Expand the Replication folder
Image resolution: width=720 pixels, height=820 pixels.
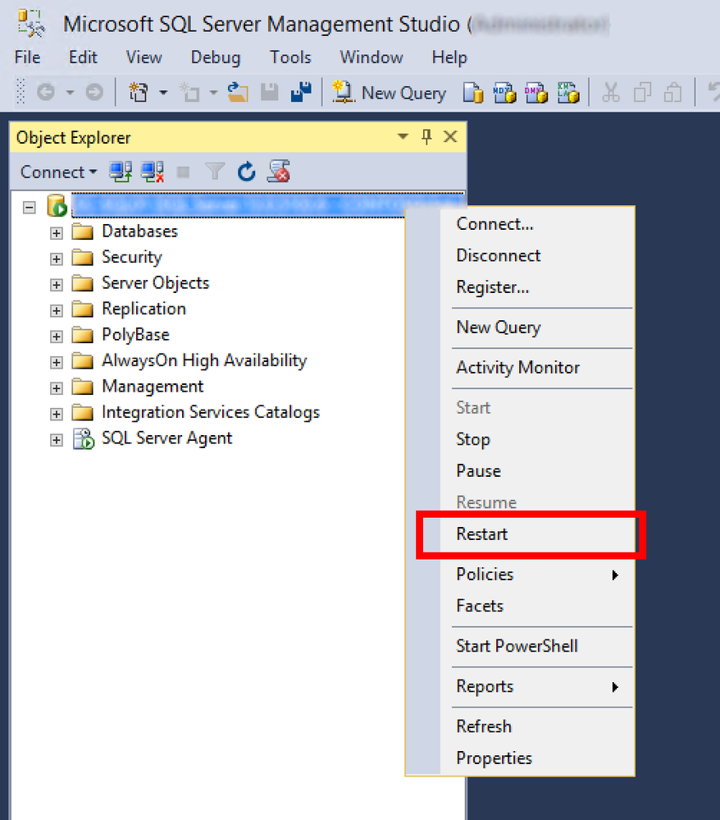(57, 310)
